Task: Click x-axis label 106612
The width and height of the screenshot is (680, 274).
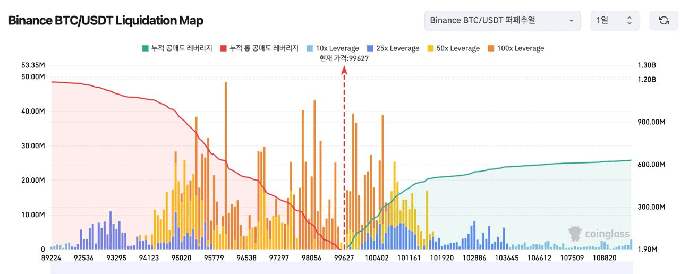Action: (539, 258)
